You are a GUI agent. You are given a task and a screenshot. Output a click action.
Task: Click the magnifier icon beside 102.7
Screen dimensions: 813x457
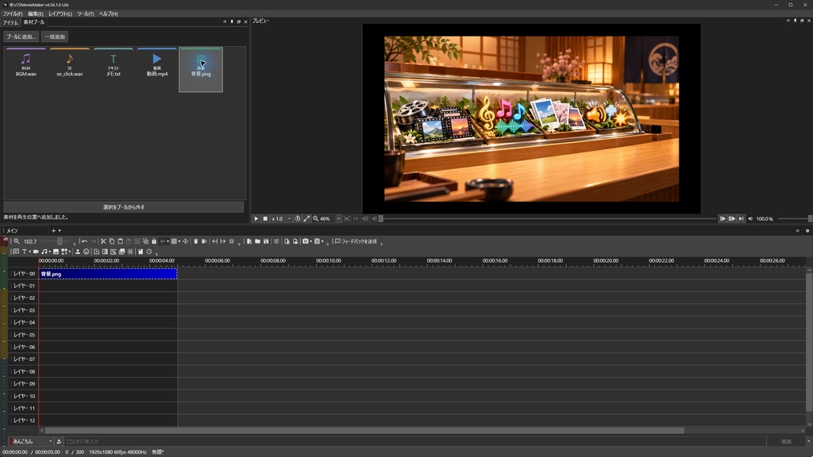[17, 241]
